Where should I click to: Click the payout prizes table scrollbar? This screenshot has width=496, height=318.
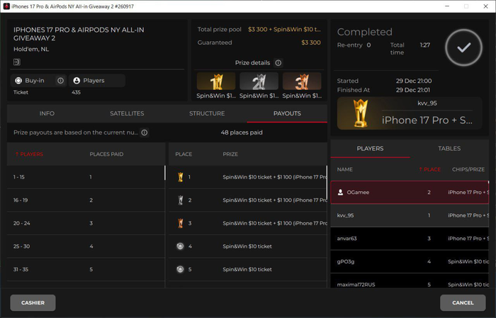(x=327, y=182)
